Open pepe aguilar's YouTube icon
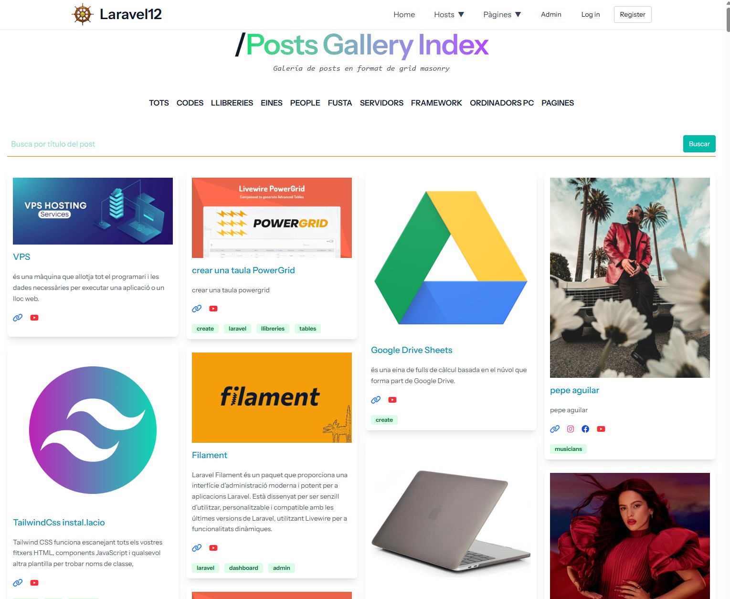The width and height of the screenshot is (730, 599). [x=601, y=429]
